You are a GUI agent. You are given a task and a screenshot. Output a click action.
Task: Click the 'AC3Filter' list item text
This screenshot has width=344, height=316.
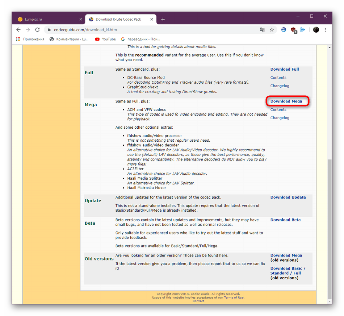point(135,169)
